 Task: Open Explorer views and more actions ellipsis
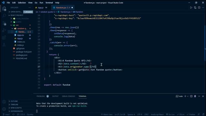(30, 8)
